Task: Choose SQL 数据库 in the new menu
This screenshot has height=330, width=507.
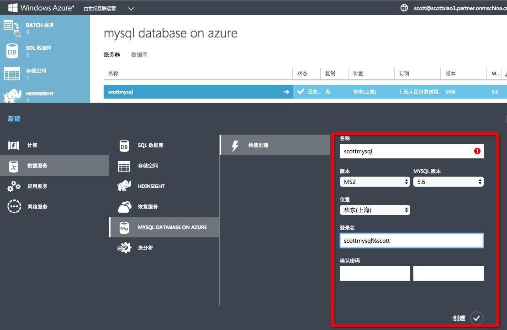Action: [x=164, y=145]
